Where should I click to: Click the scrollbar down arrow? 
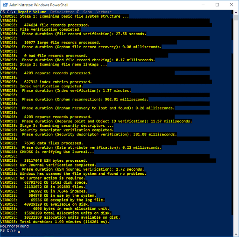click(236, 234)
